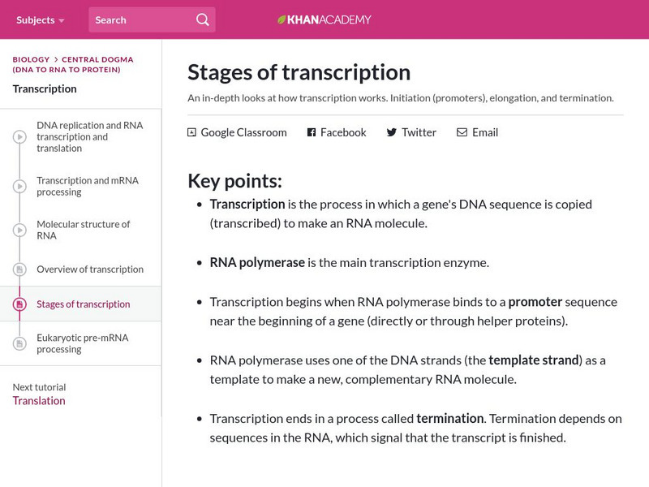Select the article icon for Stages of transcription
This screenshot has width=649, height=487.
coord(18,304)
